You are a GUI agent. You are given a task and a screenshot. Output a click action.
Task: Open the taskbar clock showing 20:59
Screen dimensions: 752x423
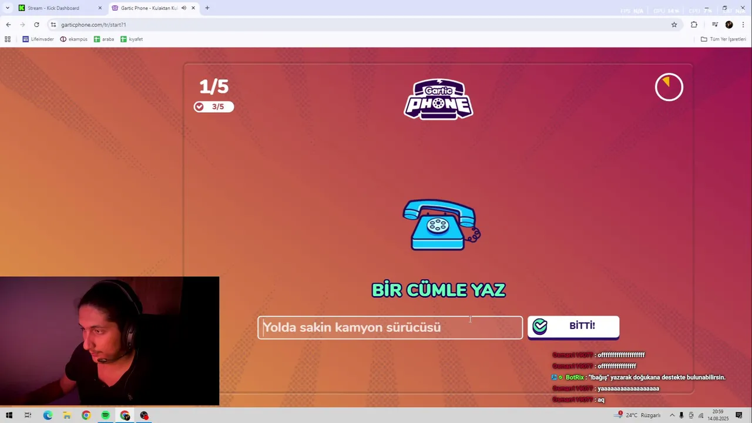(718, 415)
